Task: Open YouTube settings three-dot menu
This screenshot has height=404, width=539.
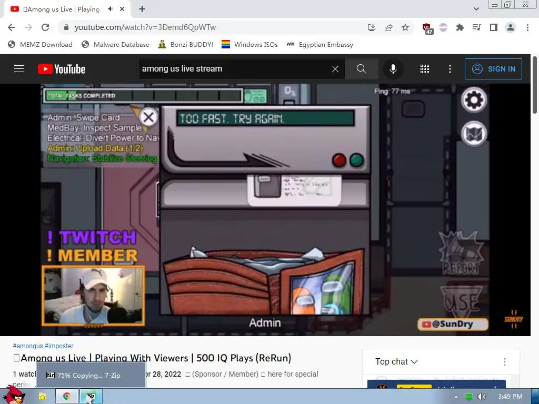Action: pos(450,69)
